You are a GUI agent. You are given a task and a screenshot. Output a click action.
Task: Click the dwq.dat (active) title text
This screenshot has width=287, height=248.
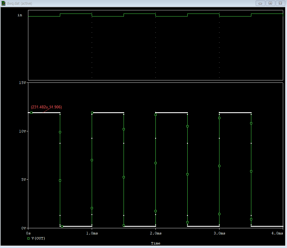click(19, 3)
